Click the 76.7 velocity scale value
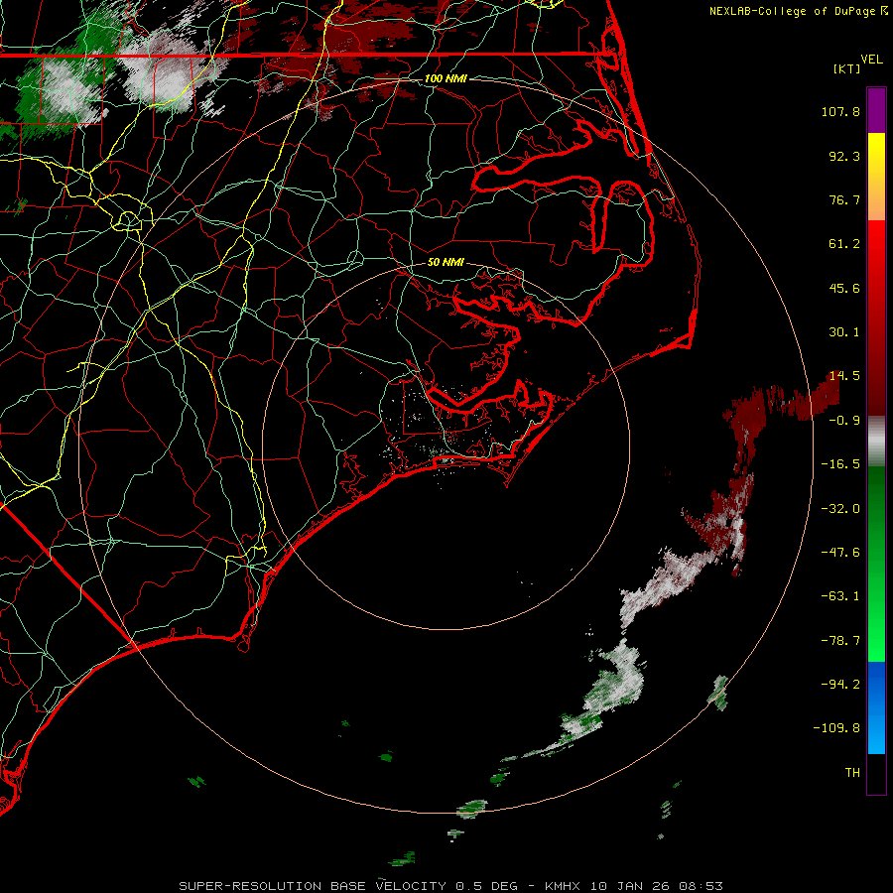Image resolution: width=893 pixels, height=893 pixels. 844,199
